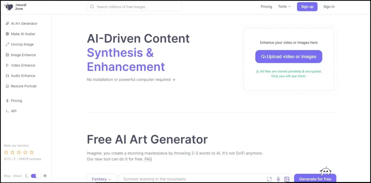Click the moon dark mode icon
Screen dimensions: 371x183
pyautogui.click(x=27, y=176)
